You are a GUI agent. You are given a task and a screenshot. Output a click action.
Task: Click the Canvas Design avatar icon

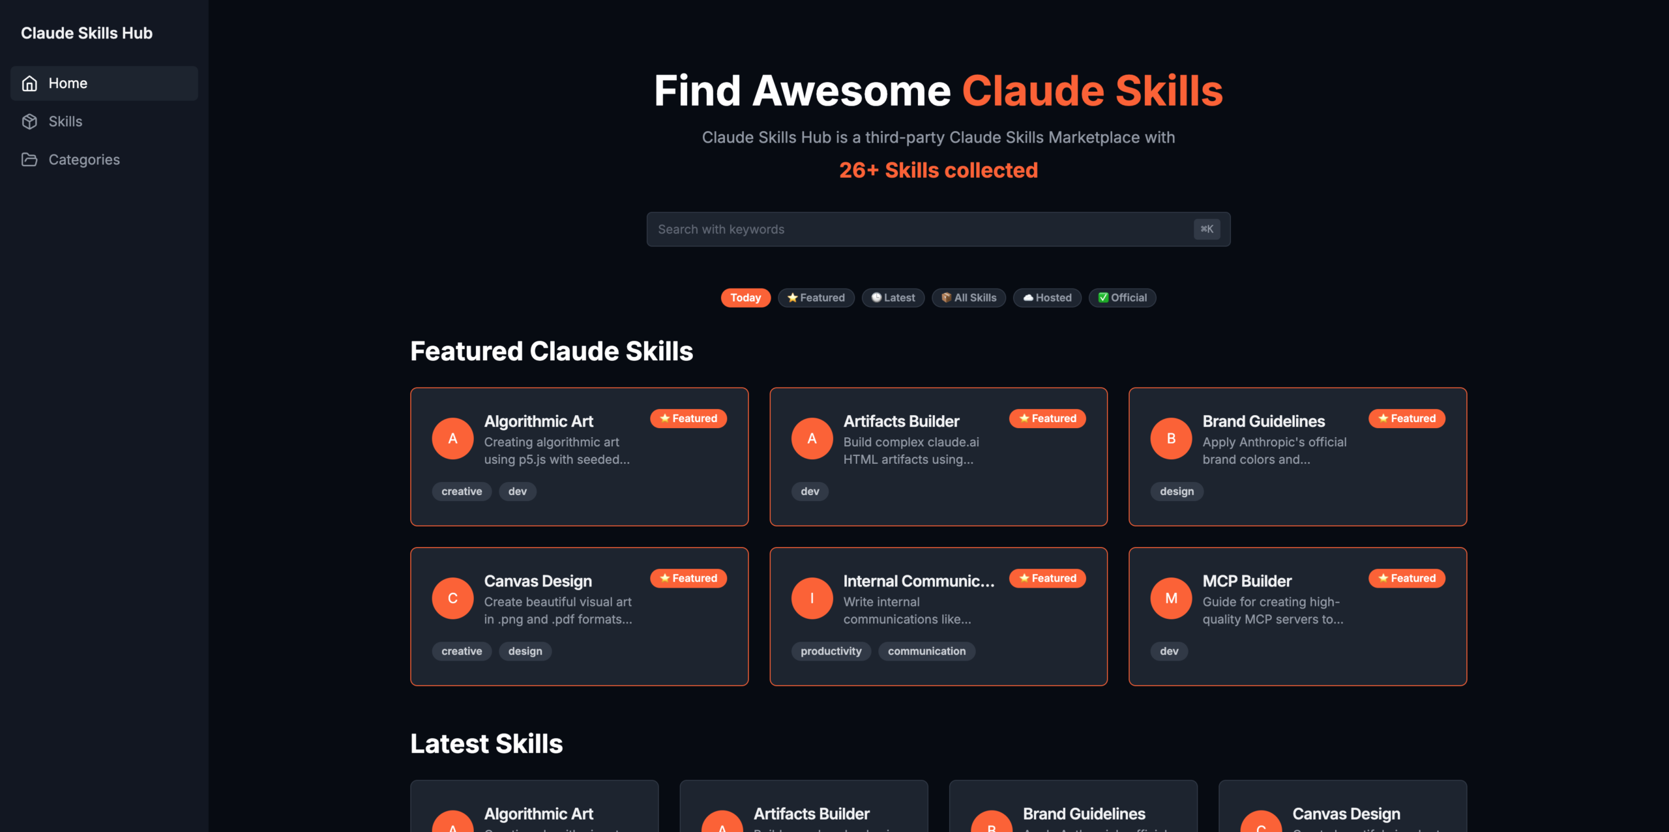pos(452,597)
